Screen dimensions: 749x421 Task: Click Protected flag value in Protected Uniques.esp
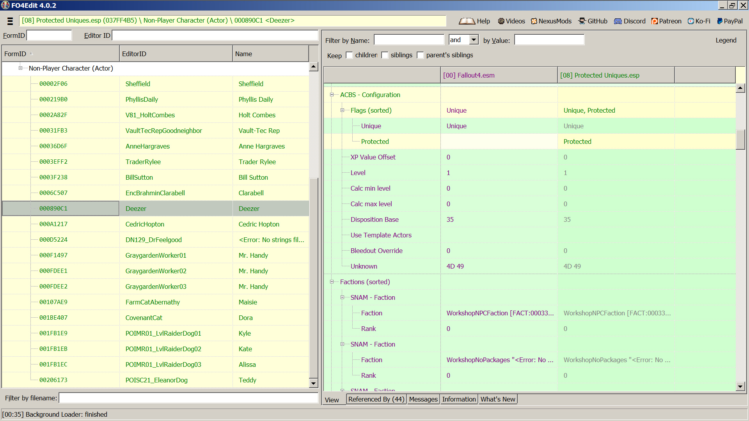[x=577, y=142]
